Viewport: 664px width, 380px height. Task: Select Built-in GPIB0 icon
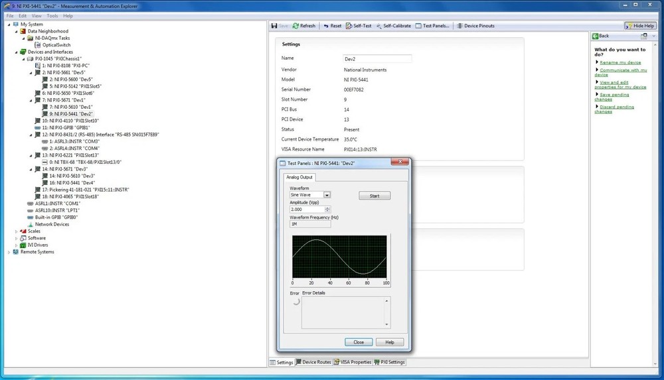click(x=30, y=217)
